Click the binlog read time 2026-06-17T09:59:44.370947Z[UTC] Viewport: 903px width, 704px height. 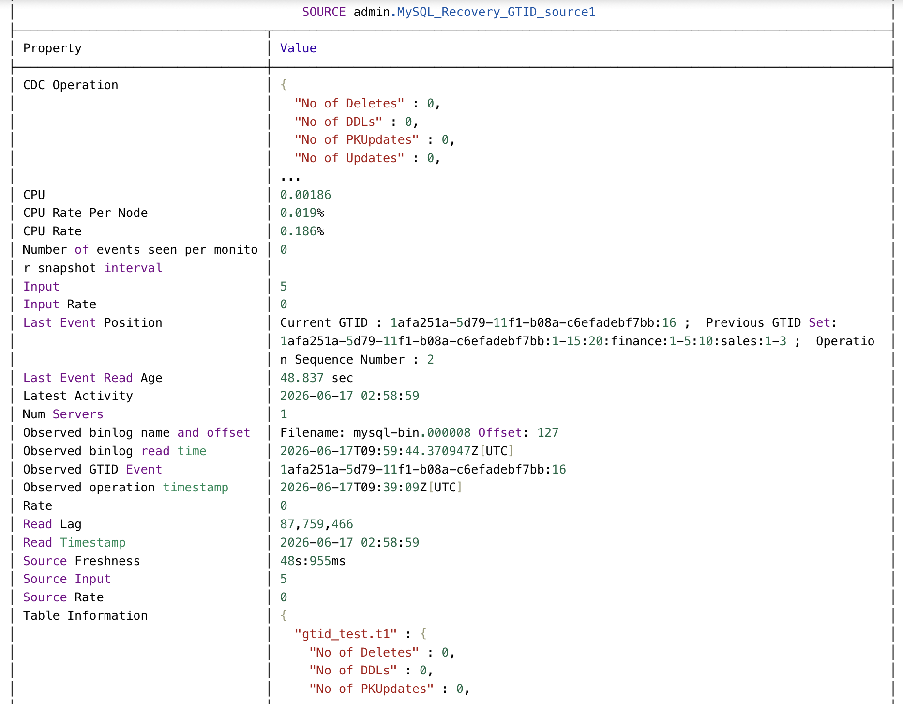pyautogui.click(x=397, y=451)
